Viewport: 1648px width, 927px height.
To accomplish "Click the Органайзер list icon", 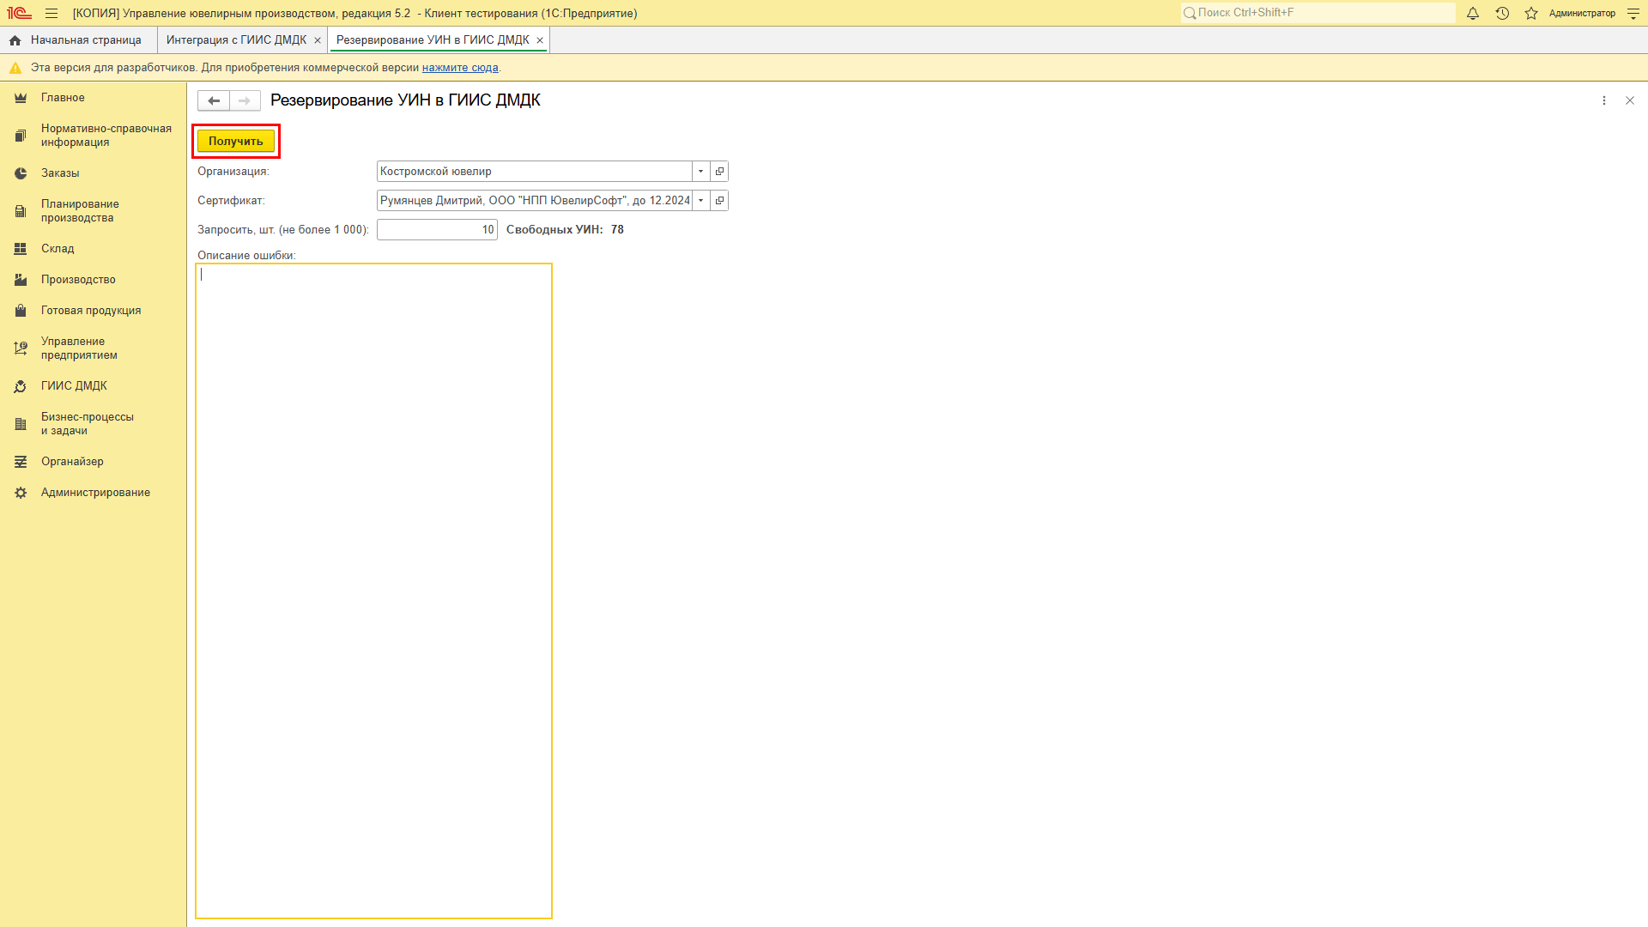I will [21, 462].
